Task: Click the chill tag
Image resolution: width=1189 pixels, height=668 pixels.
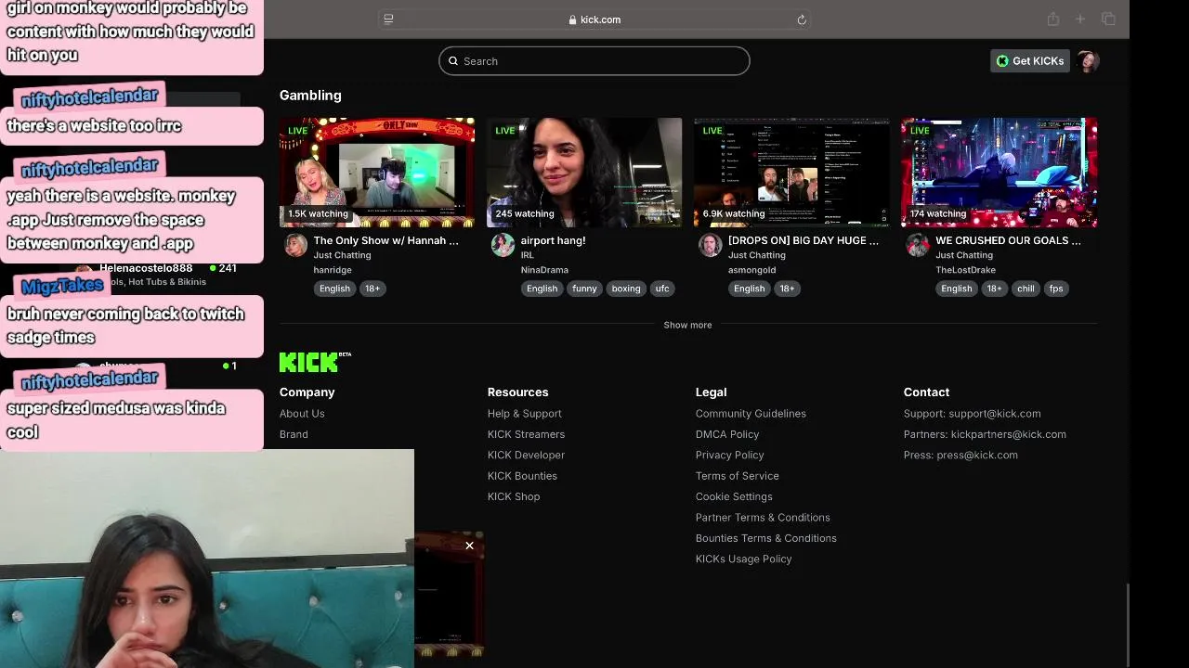Action: point(1026,289)
